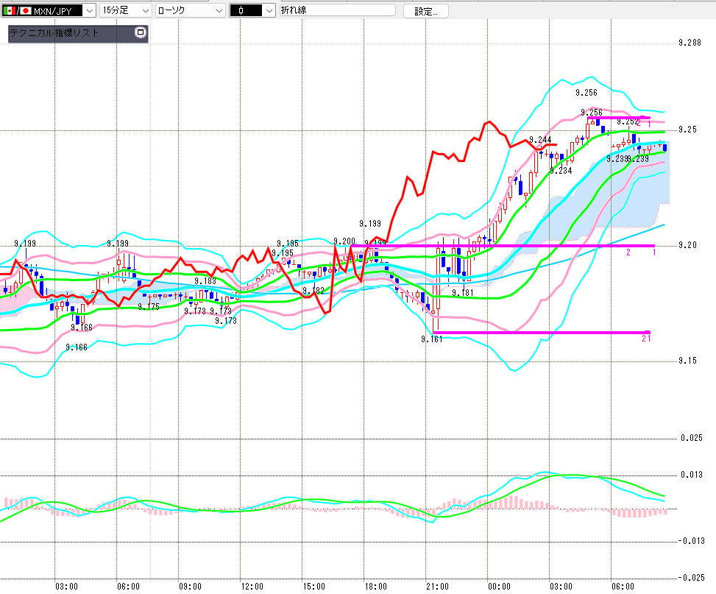
Task: Click the 9.200 price label
Action: [x=344, y=241]
